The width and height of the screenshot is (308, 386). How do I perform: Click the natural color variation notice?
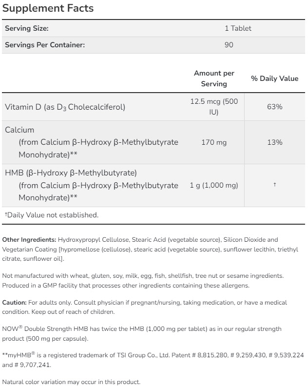click(x=71, y=381)
